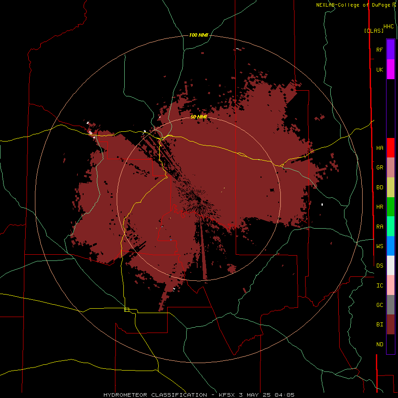The height and width of the screenshot is (398, 398).
Task: Click the magenta UK color swatch
Action: click(x=390, y=69)
